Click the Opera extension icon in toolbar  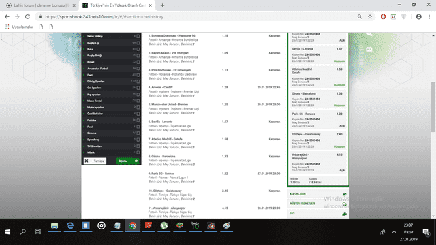[x=383, y=16]
